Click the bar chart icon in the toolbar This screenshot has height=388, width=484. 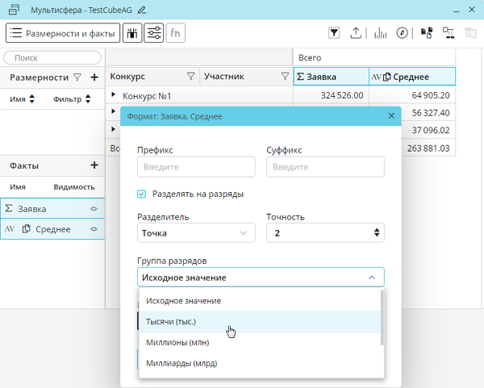380,33
